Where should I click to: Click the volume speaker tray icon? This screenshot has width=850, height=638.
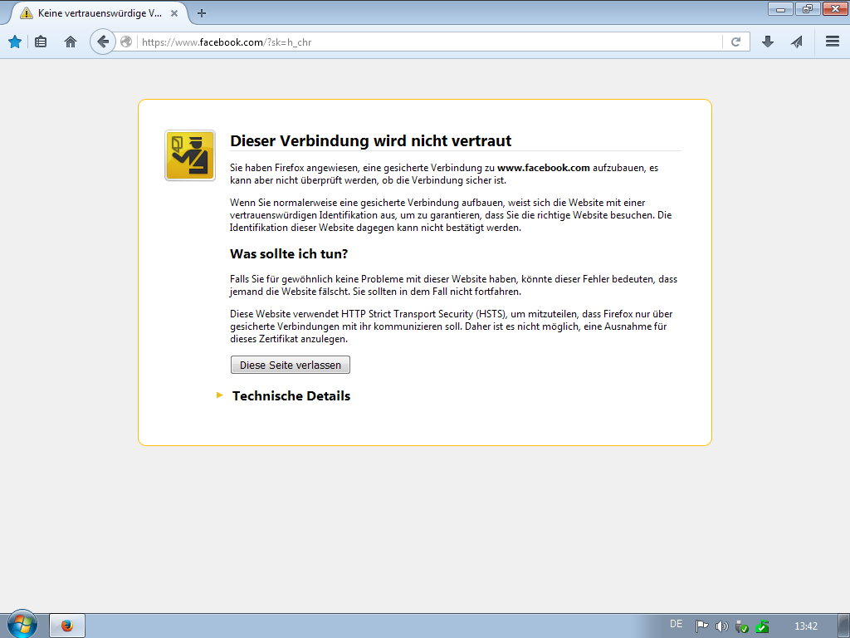(721, 626)
